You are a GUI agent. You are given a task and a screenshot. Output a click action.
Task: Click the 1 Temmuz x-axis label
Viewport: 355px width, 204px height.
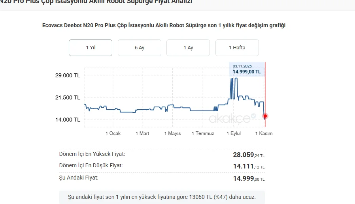203,133
